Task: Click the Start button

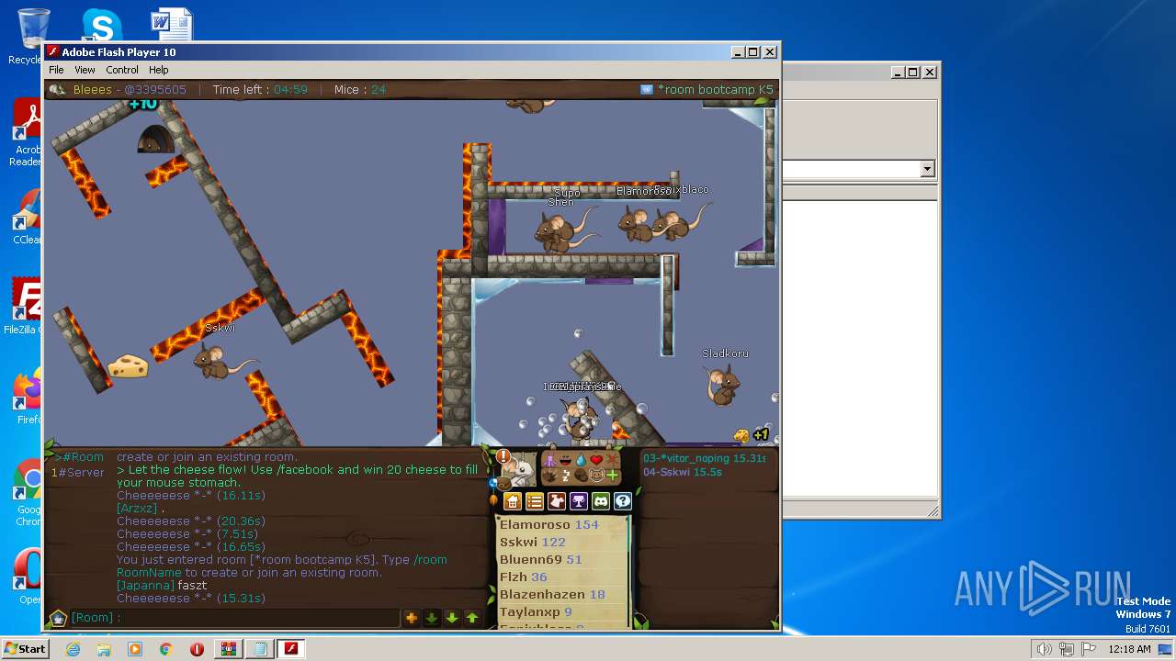Action: (25, 648)
